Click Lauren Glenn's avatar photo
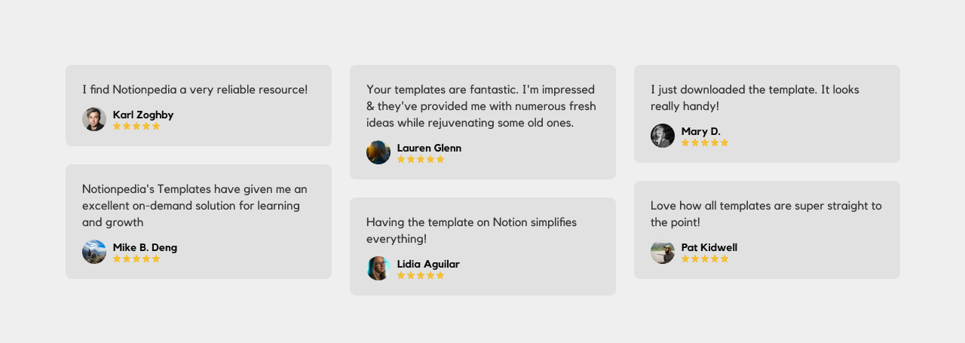The image size is (965, 343). click(378, 152)
